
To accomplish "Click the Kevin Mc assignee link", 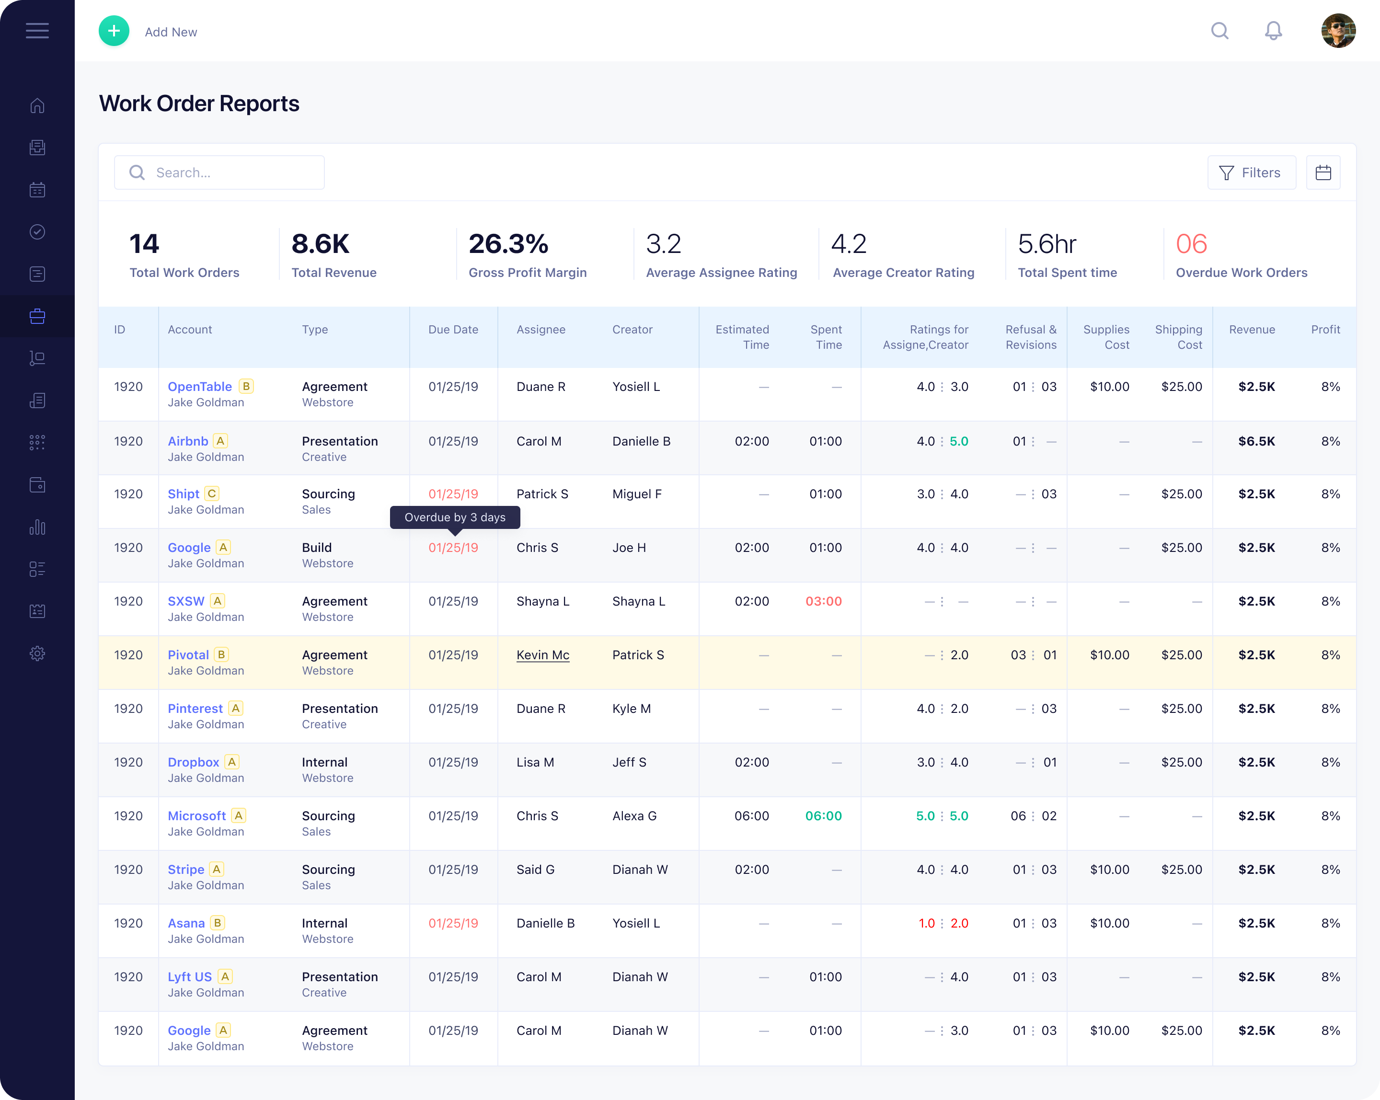I will [x=542, y=654].
